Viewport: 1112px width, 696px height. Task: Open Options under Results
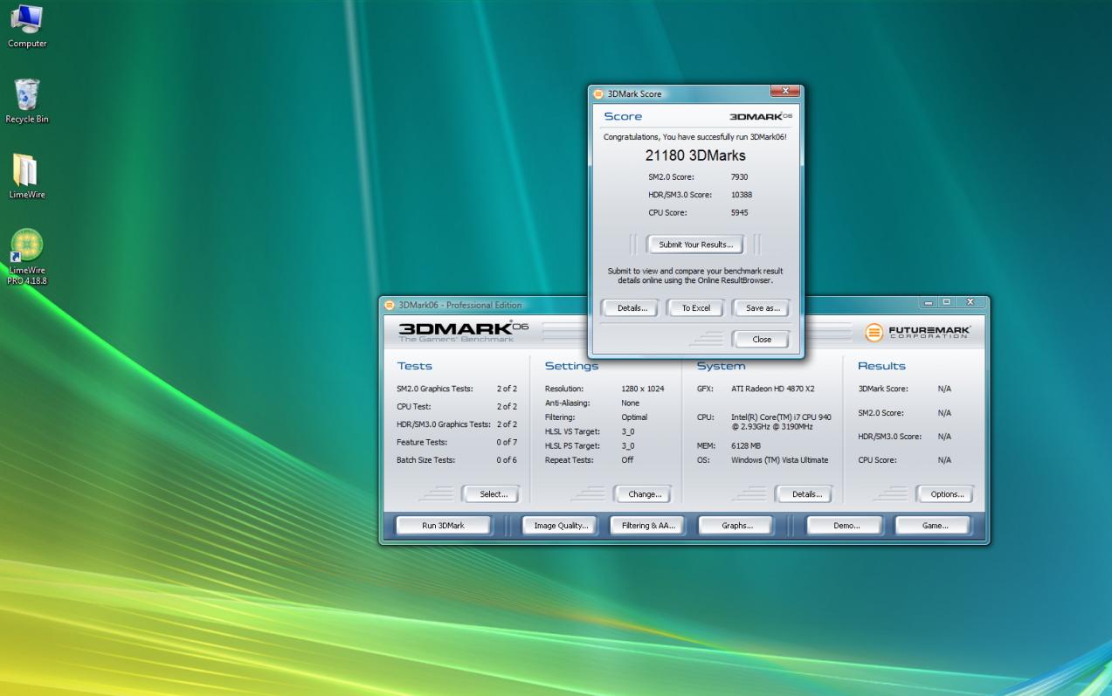tap(946, 494)
